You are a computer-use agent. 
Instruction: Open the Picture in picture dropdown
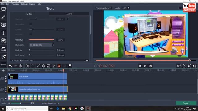click(103, 8)
